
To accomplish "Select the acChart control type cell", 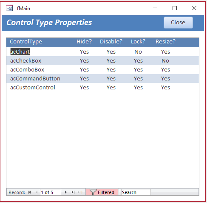I will (20, 51).
